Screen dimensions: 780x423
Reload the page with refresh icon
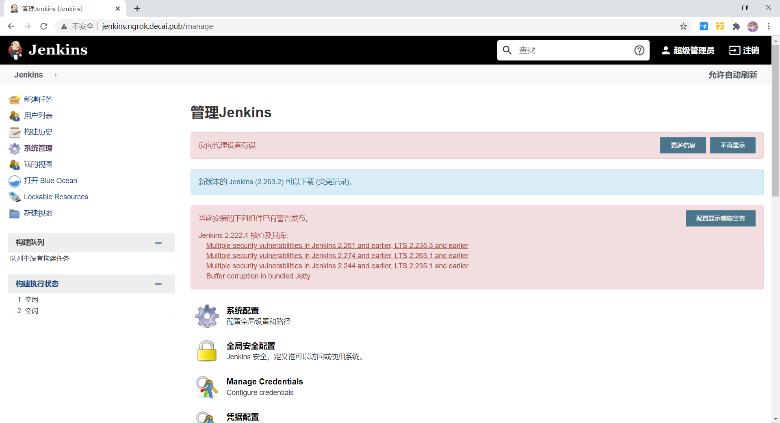[44, 26]
